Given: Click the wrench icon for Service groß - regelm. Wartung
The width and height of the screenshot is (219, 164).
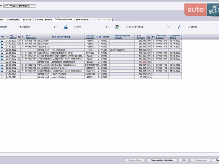Looking at the screenshot, I should pyautogui.click(x=2, y=77).
